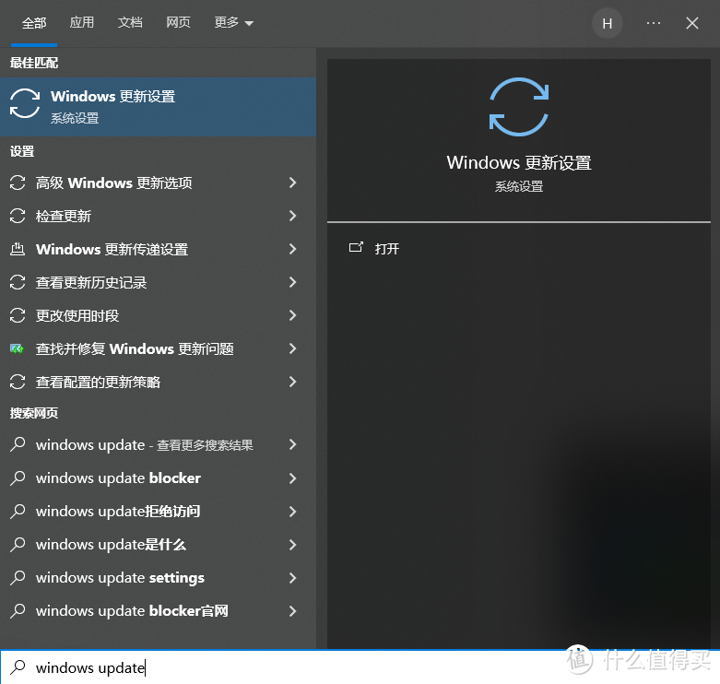Click the troubleshooter icon beside 查找并修复 Windows 更新问题

[17, 348]
